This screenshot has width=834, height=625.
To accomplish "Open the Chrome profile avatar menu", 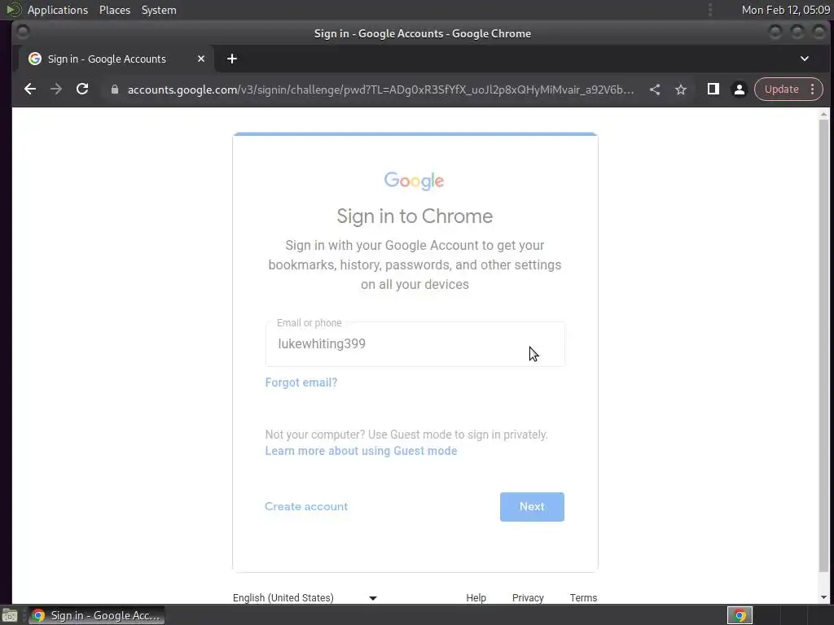I will coord(740,90).
